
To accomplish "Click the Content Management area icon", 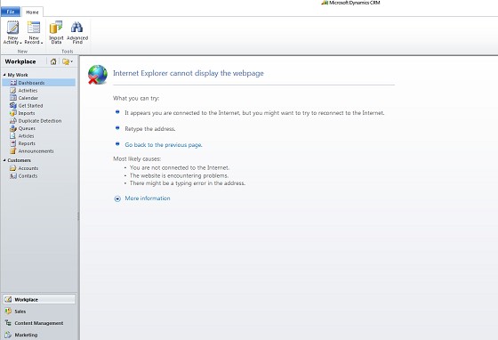I will click(8, 323).
